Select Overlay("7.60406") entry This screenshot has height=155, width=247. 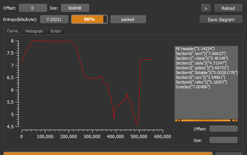(x=206, y=87)
